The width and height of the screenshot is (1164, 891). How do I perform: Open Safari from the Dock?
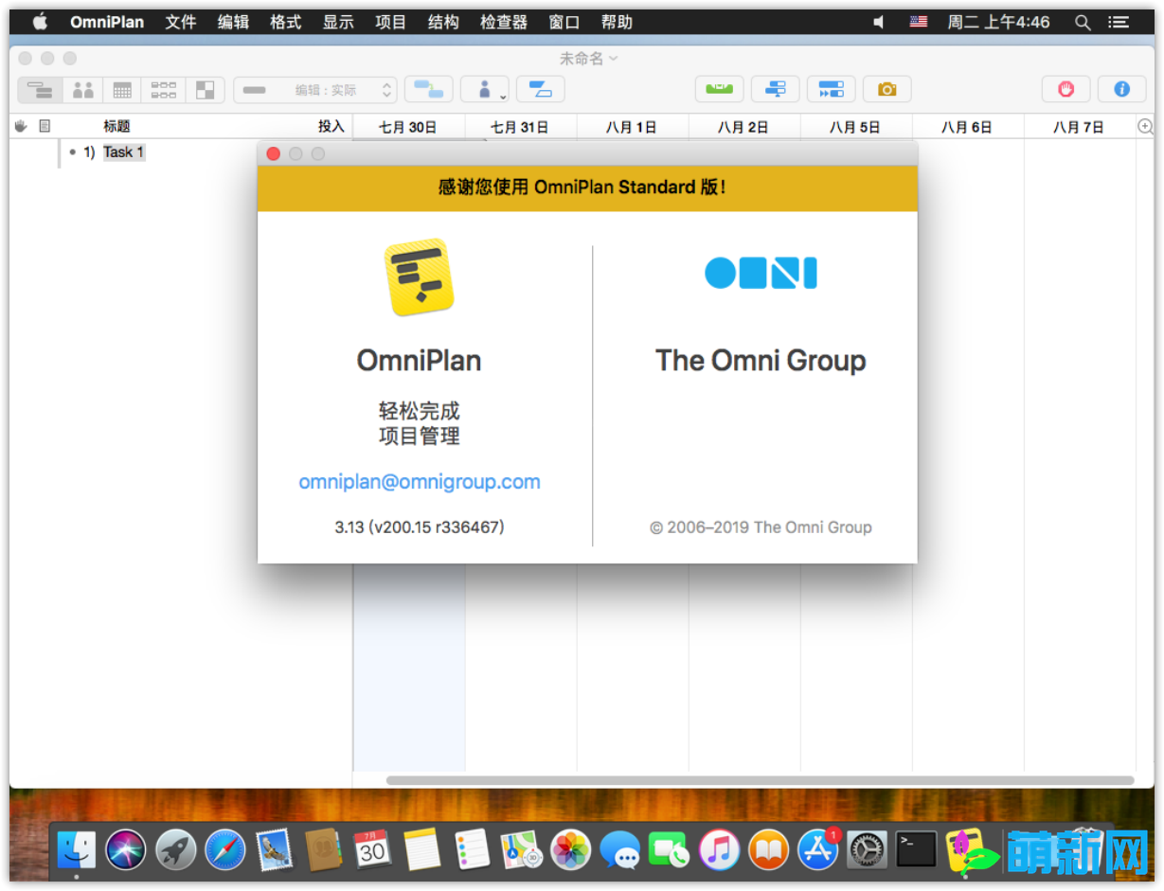click(x=225, y=850)
